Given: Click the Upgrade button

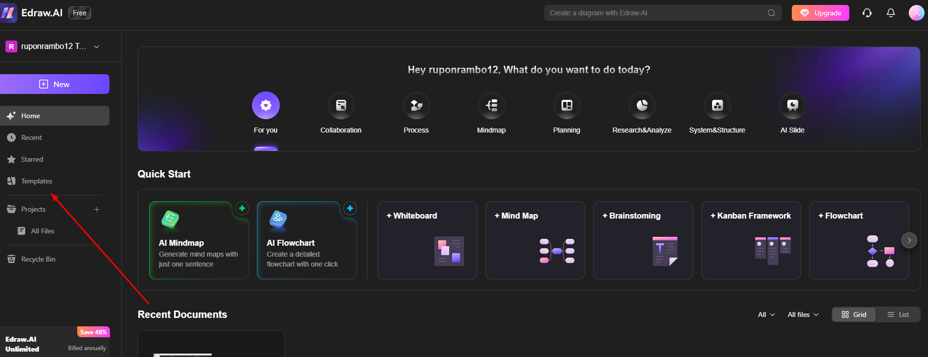Looking at the screenshot, I should tap(820, 13).
